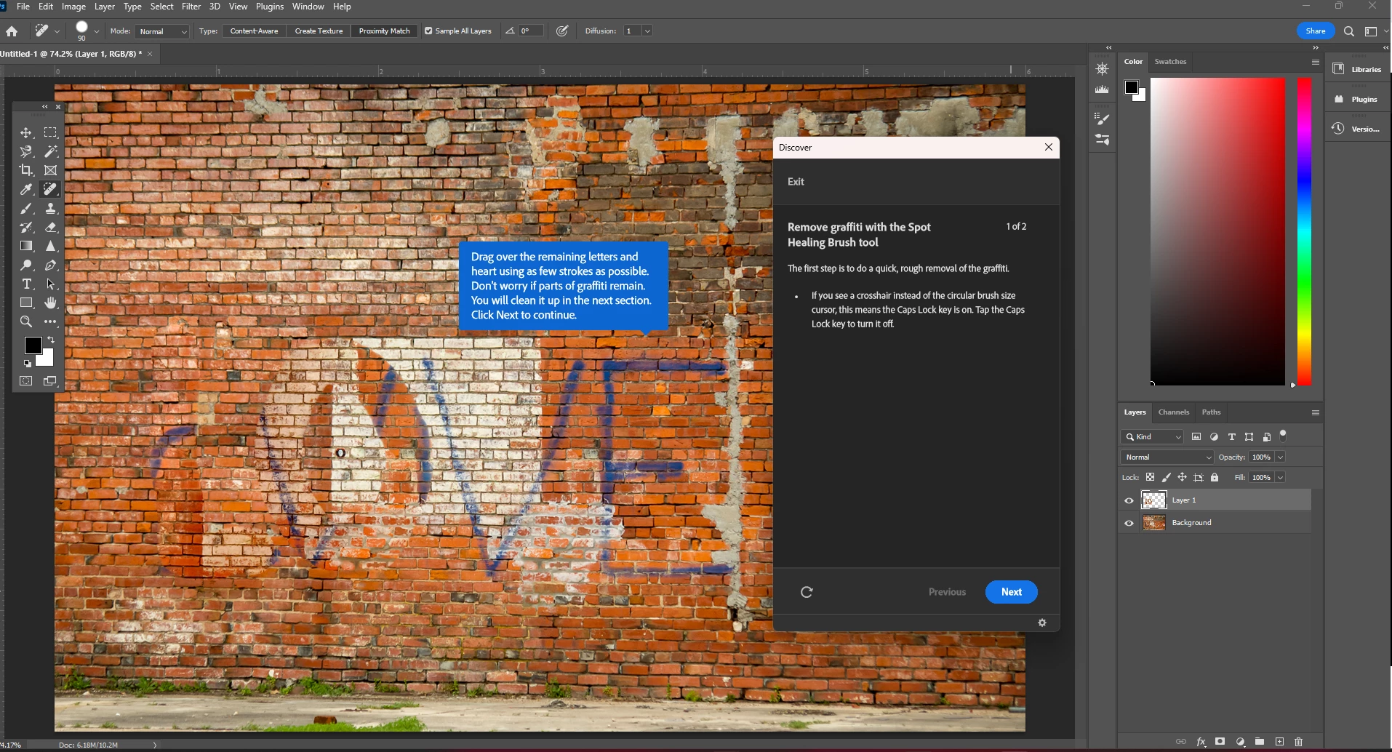Click the Share button

click(x=1316, y=31)
